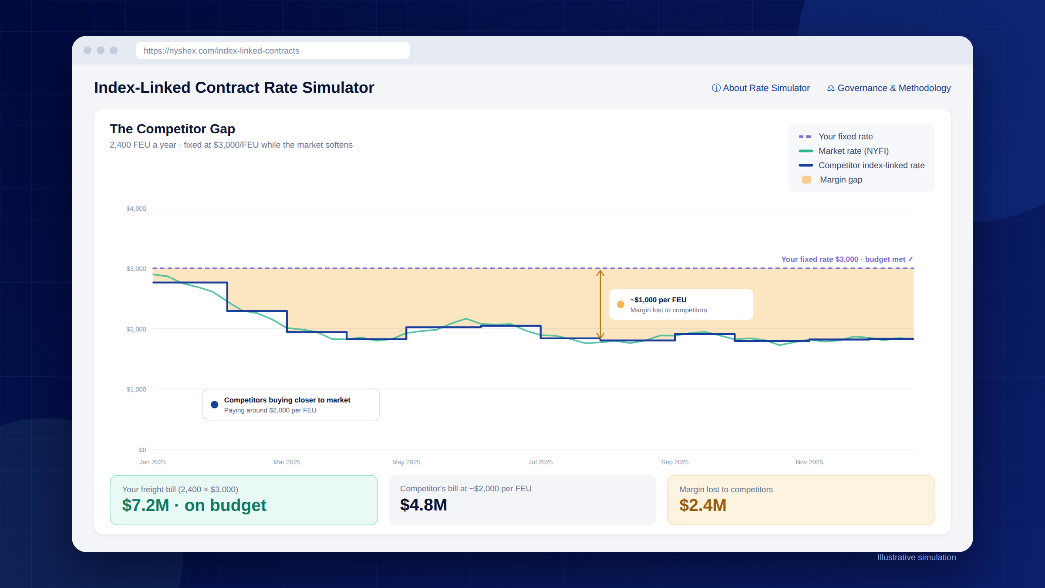1045x588 pixels.
Task: Select the 'Your freight bill' summary card
Action: (244, 500)
